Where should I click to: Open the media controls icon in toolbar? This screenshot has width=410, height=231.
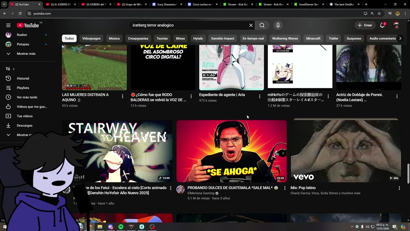[390, 13]
